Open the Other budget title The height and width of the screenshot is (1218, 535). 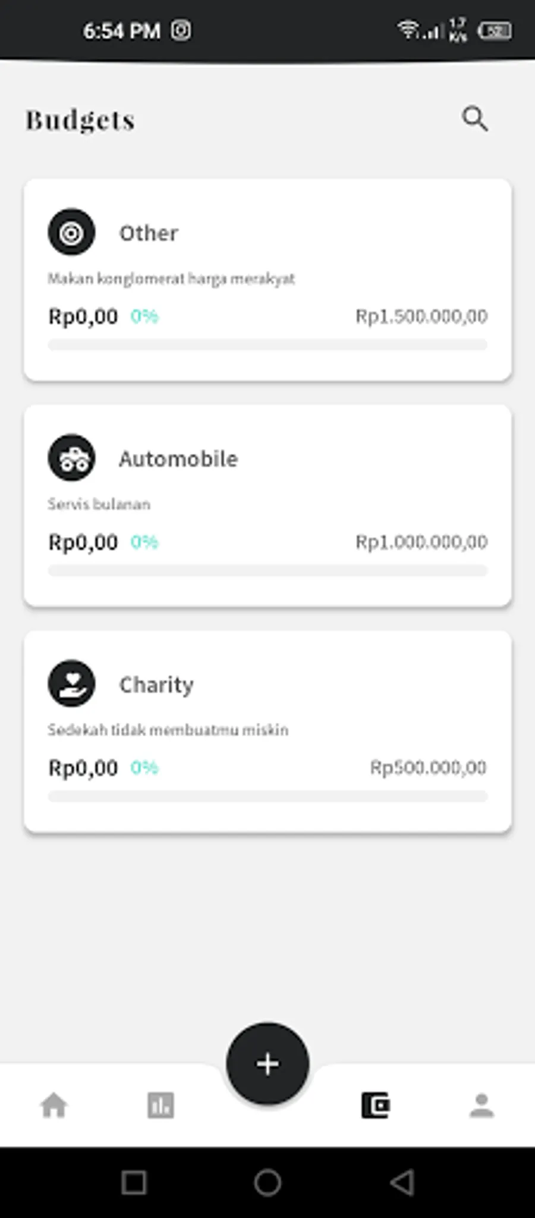(x=149, y=233)
